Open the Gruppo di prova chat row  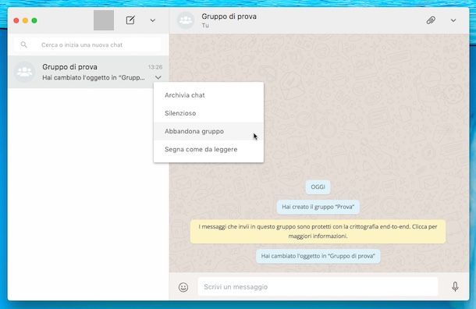click(88, 72)
